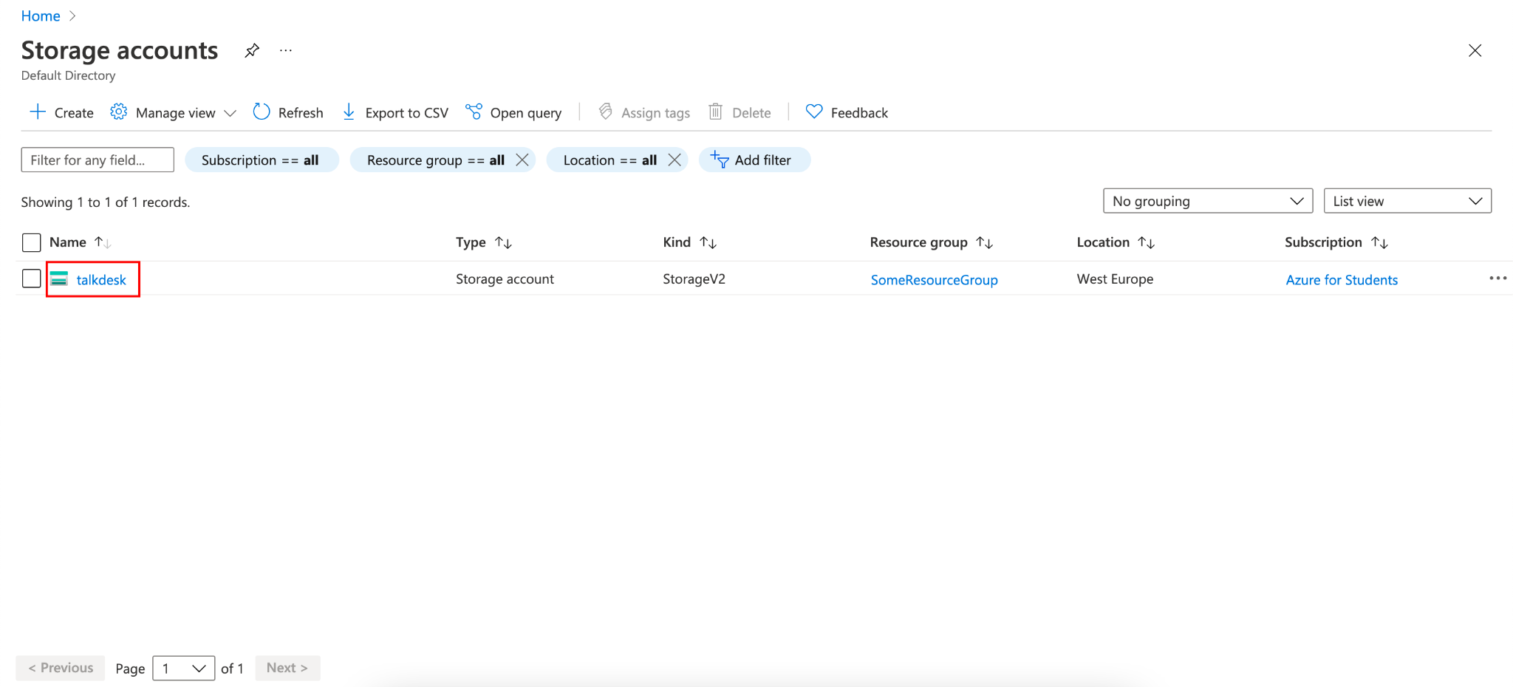Open SomeResourceGroup link

[x=934, y=280]
